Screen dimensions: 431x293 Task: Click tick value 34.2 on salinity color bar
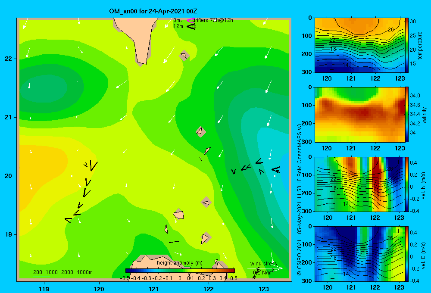coord(415,123)
